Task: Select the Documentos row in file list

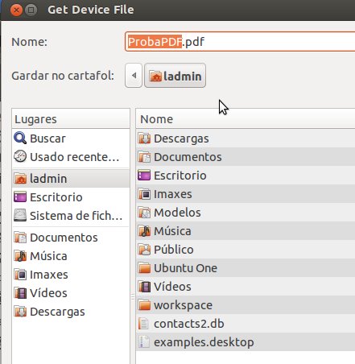Action: pyautogui.click(x=246, y=157)
